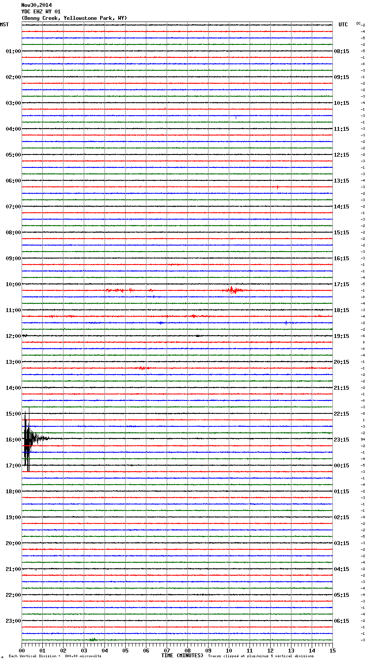This screenshot has width=367, height=662.
Task: Click the UTC time label "10:15"
Action: (x=342, y=103)
